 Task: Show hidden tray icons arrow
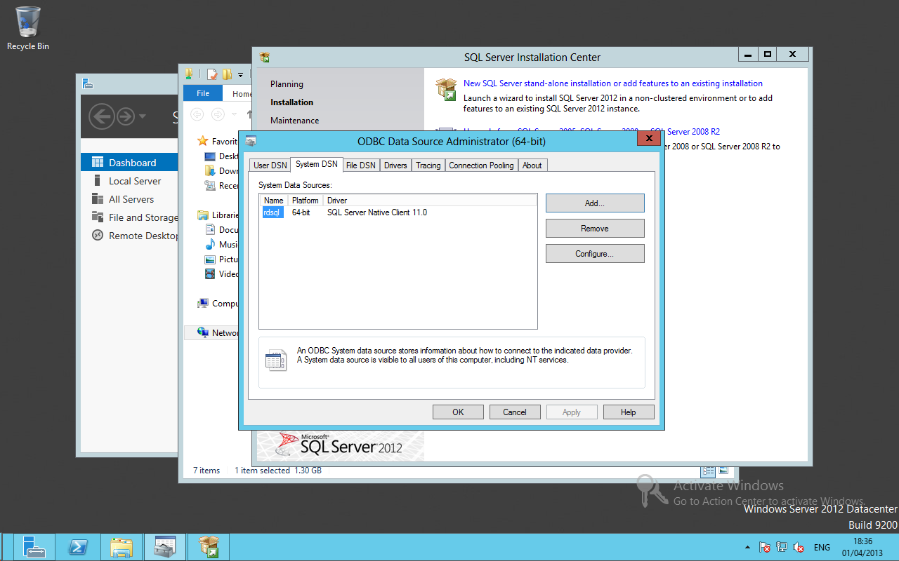point(747,547)
